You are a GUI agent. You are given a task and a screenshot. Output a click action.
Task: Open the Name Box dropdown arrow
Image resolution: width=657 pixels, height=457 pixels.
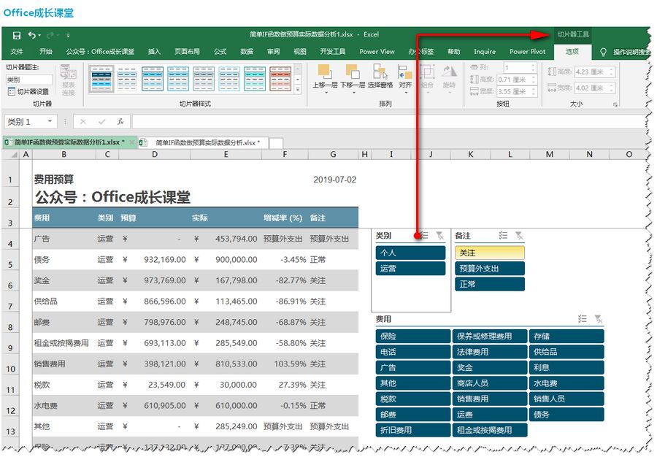click(x=50, y=121)
